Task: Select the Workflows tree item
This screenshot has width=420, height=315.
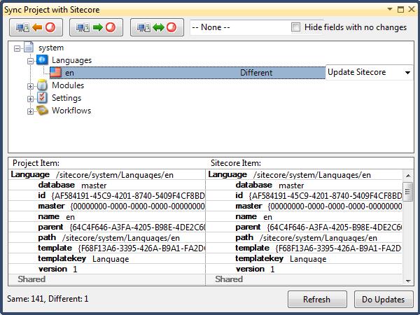Action: coord(71,111)
